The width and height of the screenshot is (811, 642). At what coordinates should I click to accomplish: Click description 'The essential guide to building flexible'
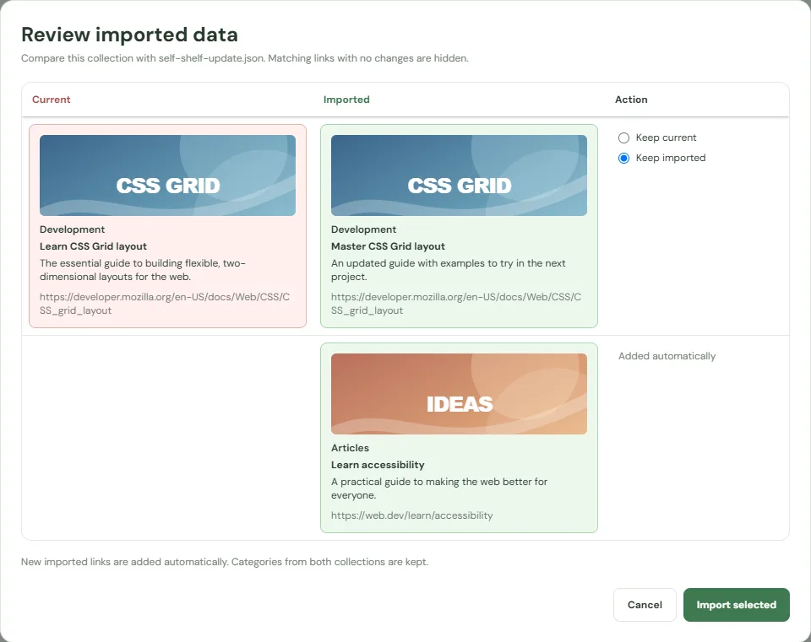point(143,270)
